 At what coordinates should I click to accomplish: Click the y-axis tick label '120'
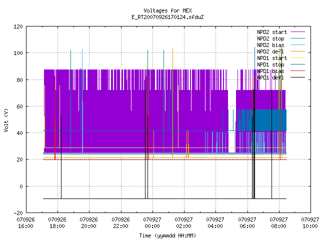[18, 26]
